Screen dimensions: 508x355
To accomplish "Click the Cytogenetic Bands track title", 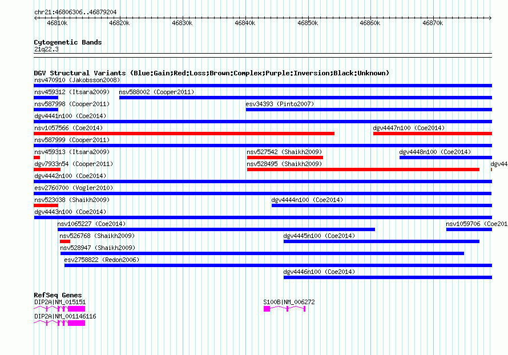I will click(x=68, y=42).
